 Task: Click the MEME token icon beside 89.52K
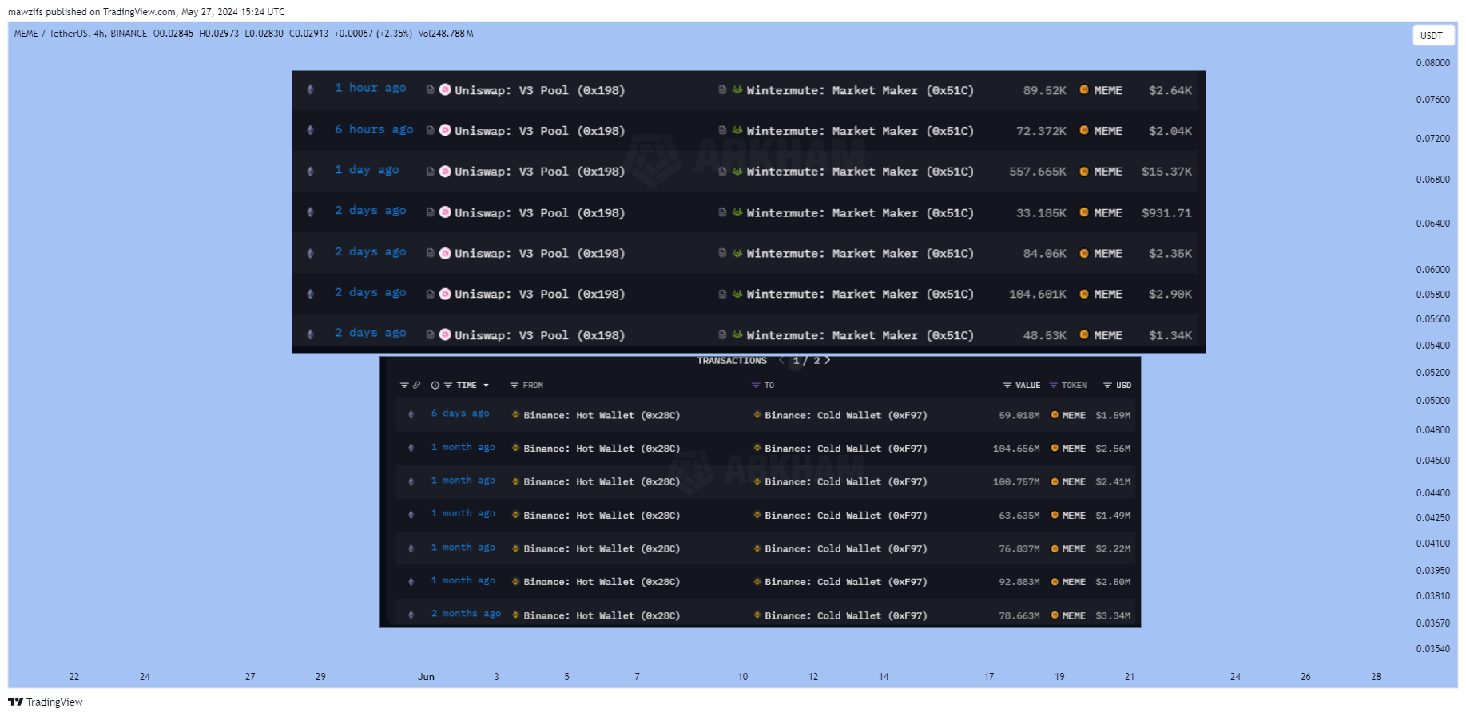[x=1084, y=89]
